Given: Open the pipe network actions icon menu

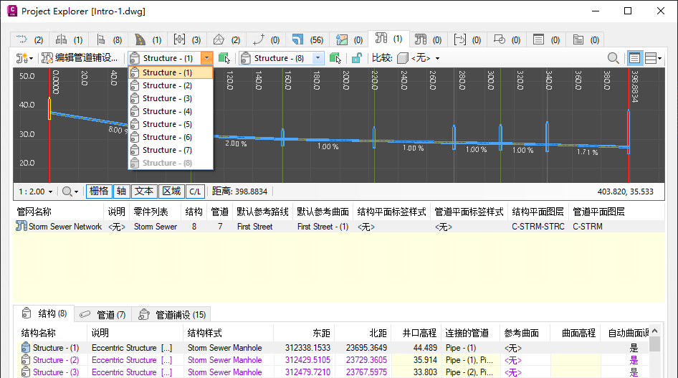Looking at the screenshot, I should (x=24, y=58).
